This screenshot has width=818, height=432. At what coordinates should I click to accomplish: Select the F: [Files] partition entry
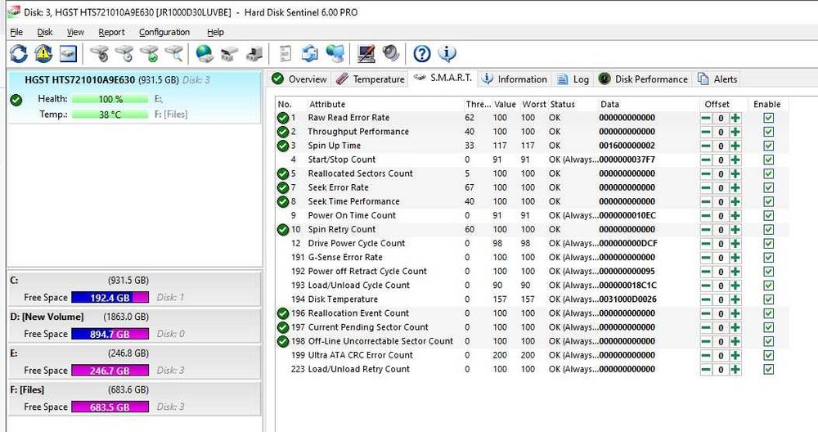pyautogui.click(x=133, y=398)
